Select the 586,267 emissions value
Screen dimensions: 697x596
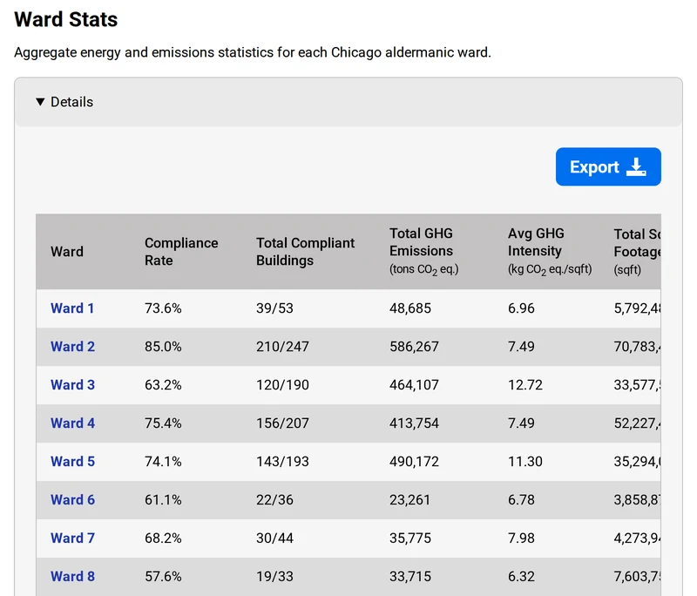[414, 346]
